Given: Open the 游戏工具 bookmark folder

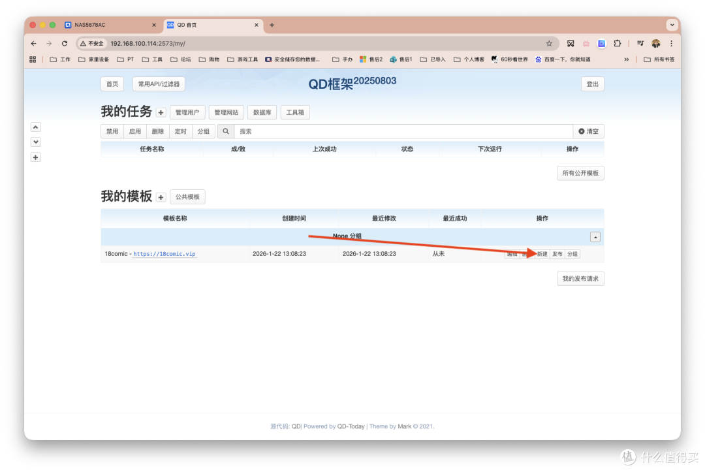Looking at the screenshot, I should 243,59.
